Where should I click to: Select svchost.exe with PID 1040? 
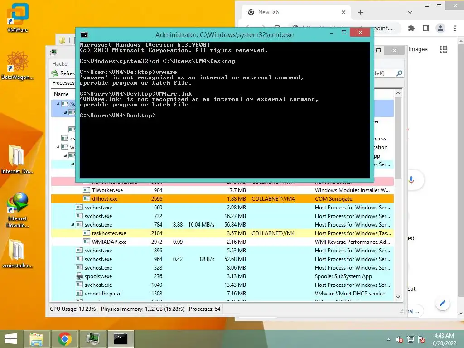point(222,285)
